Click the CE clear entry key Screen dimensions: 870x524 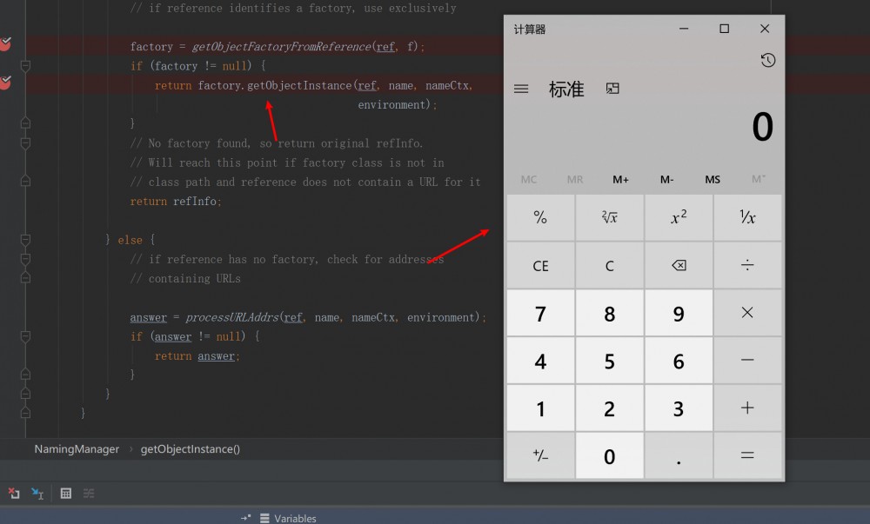pyautogui.click(x=540, y=265)
